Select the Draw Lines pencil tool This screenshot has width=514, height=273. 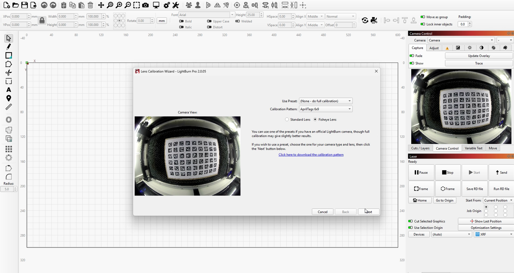point(8,47)
